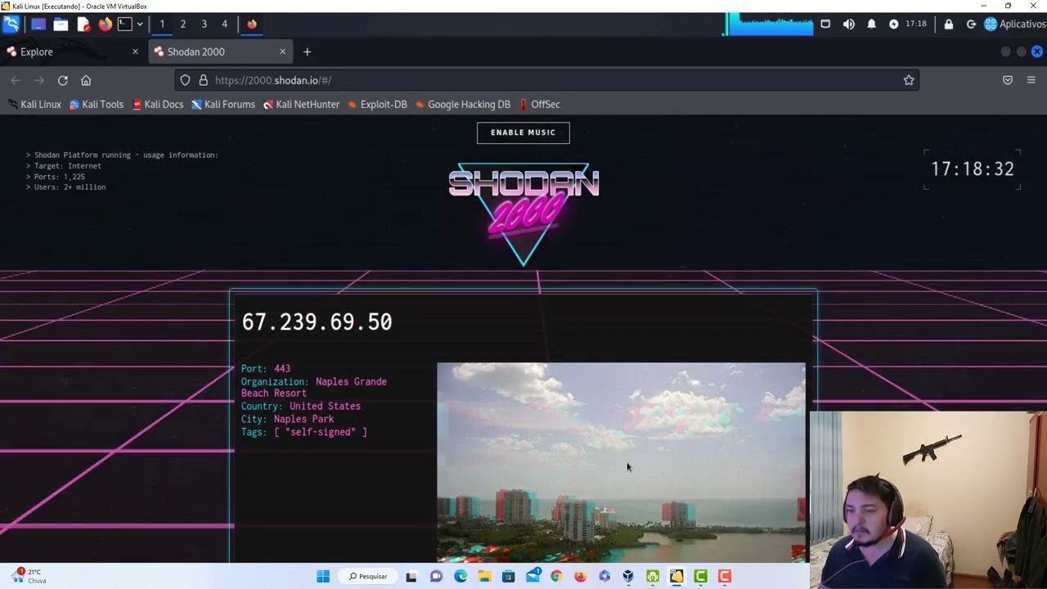Click the Shodan 2000 neon logo

[523, 213]
